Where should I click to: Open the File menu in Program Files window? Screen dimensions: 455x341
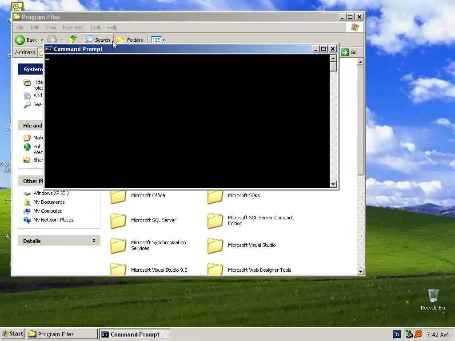tap(20, 28)
